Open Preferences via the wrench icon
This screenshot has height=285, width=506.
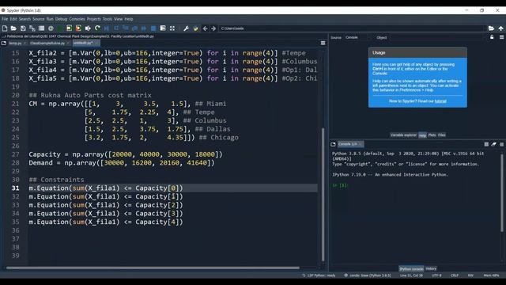click(187, 28)
